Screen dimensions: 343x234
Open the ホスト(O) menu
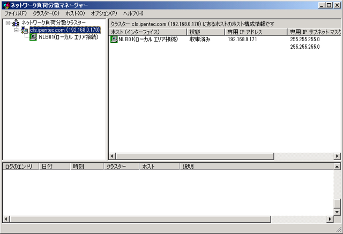(75, 13)
